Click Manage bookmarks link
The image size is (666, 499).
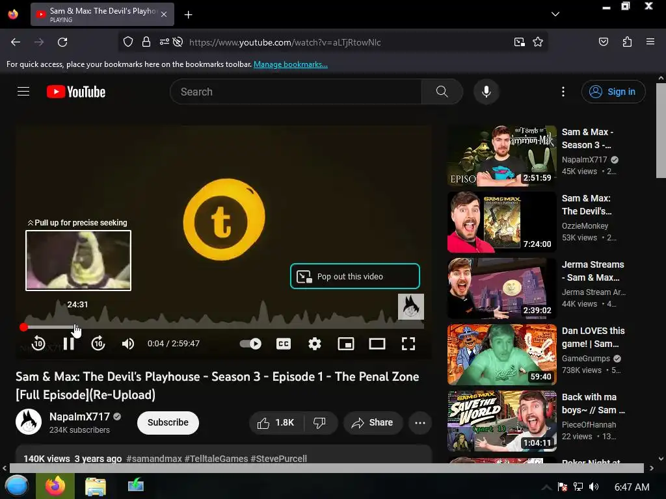[291, 64]
